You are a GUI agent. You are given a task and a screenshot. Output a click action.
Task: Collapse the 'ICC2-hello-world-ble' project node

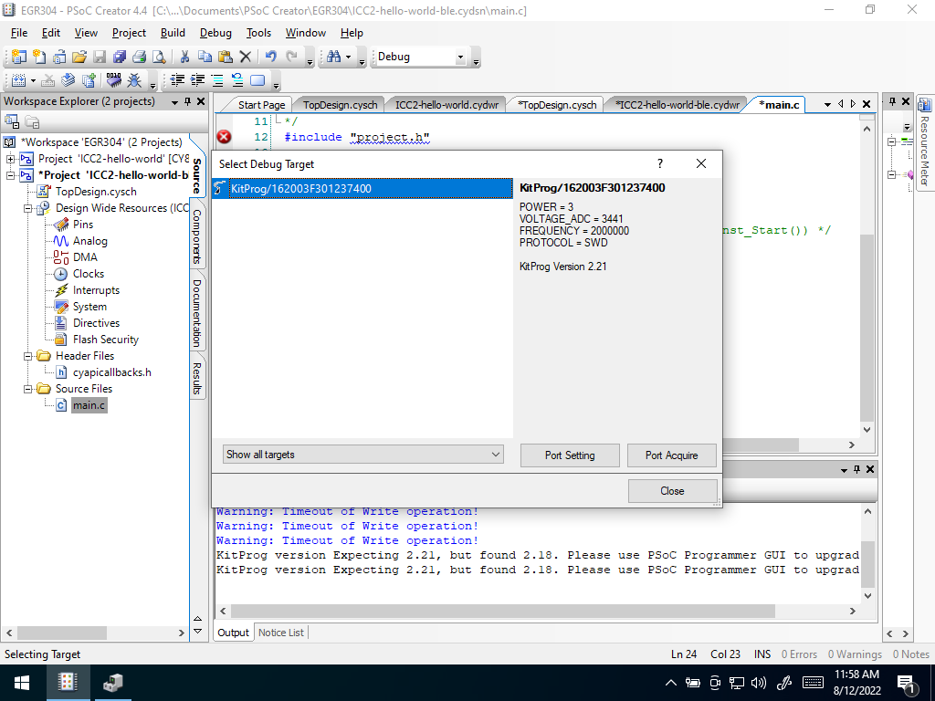coord(11,175)
